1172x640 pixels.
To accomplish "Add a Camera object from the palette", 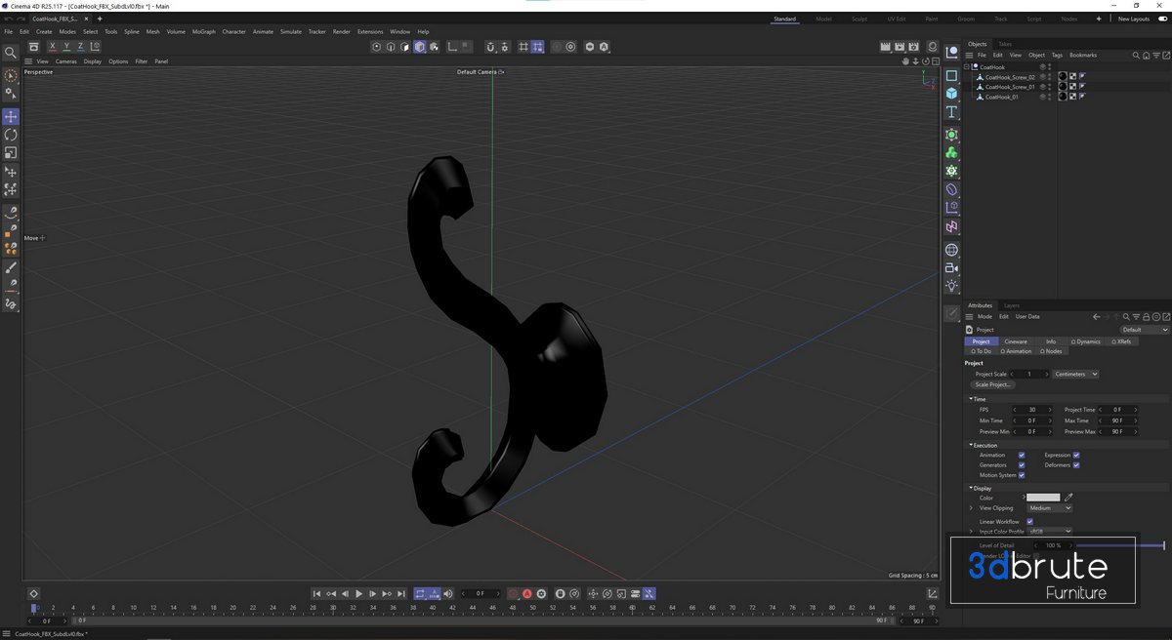I will [x=951, y=267].
